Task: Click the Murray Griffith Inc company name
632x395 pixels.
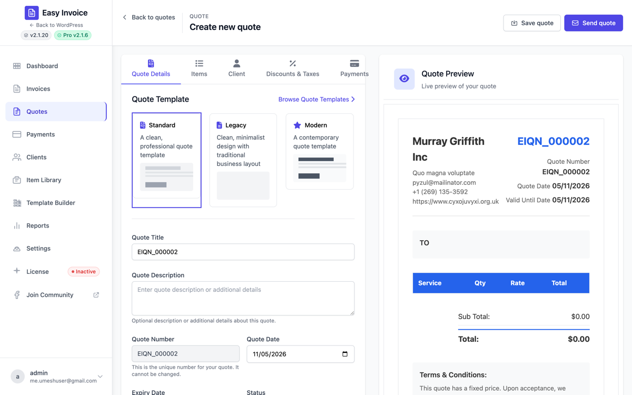Action: [x=448, y=149]
